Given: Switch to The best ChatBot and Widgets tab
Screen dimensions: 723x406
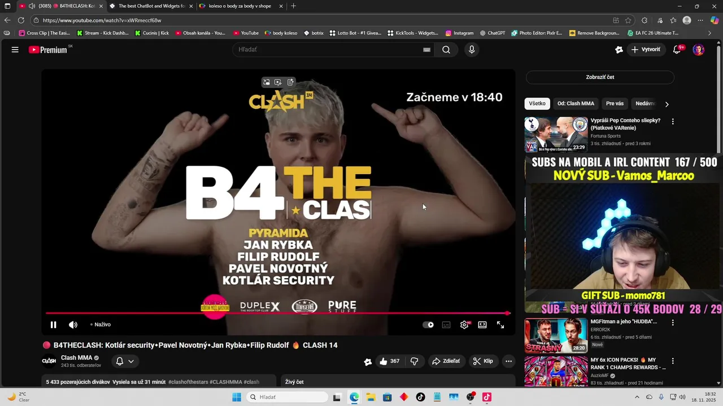Looking at the screenshot, I should click(x=151, y=6).
